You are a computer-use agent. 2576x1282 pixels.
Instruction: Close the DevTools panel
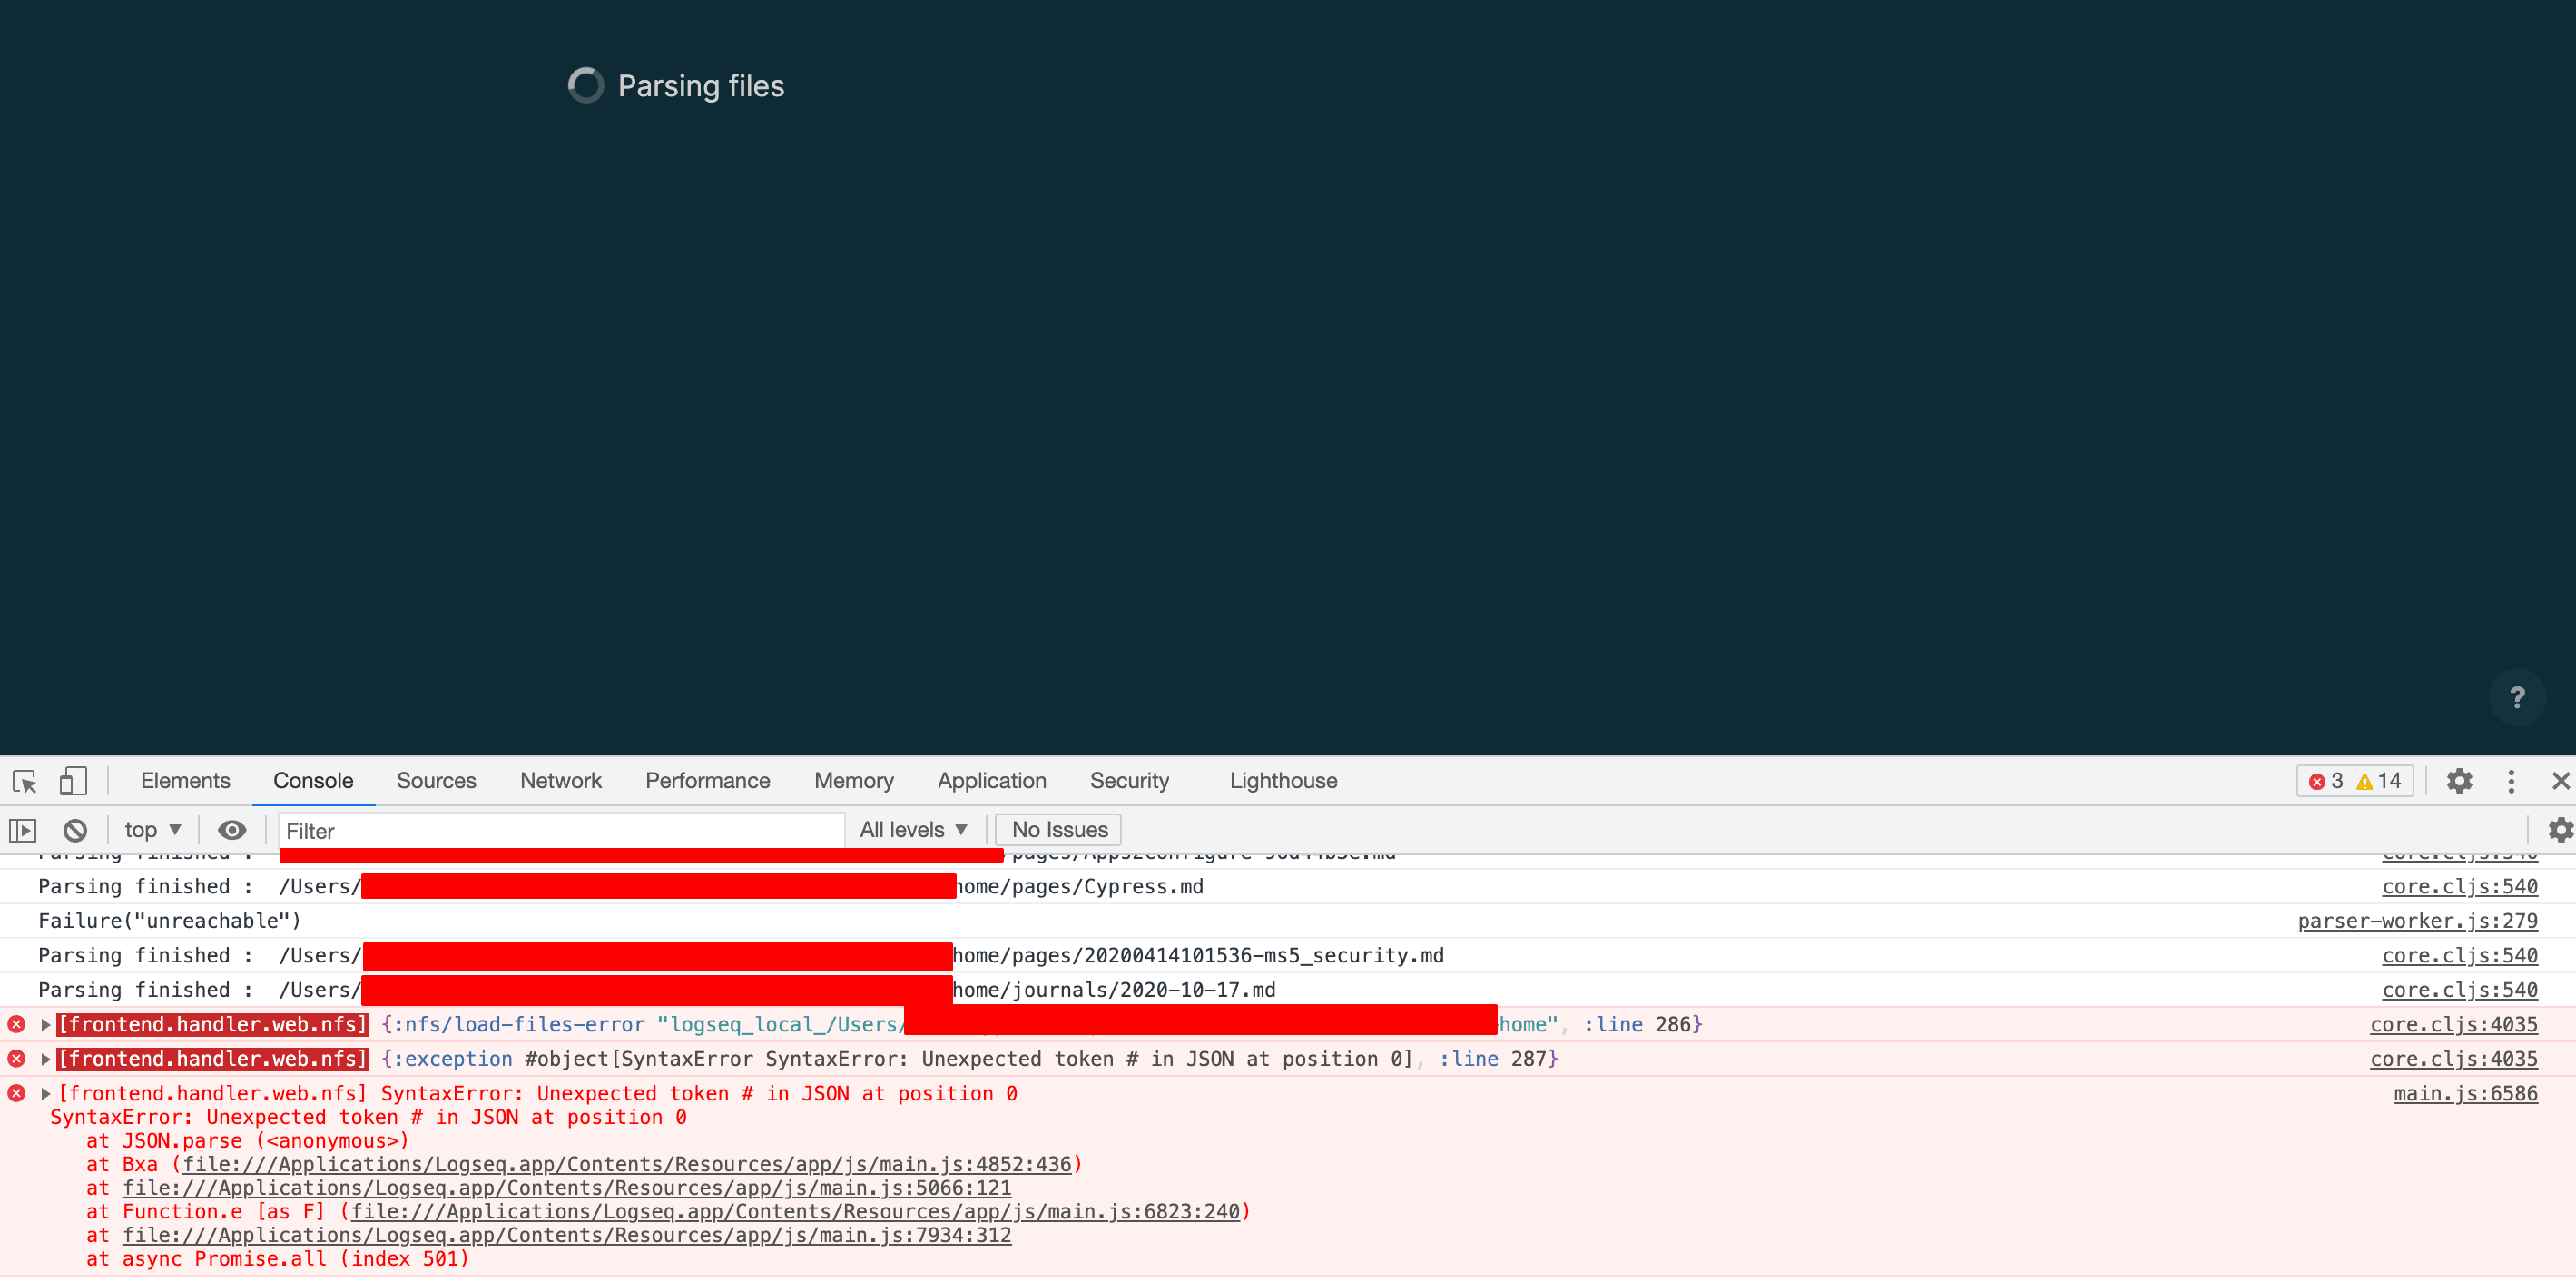click(x=2561, y=781)
